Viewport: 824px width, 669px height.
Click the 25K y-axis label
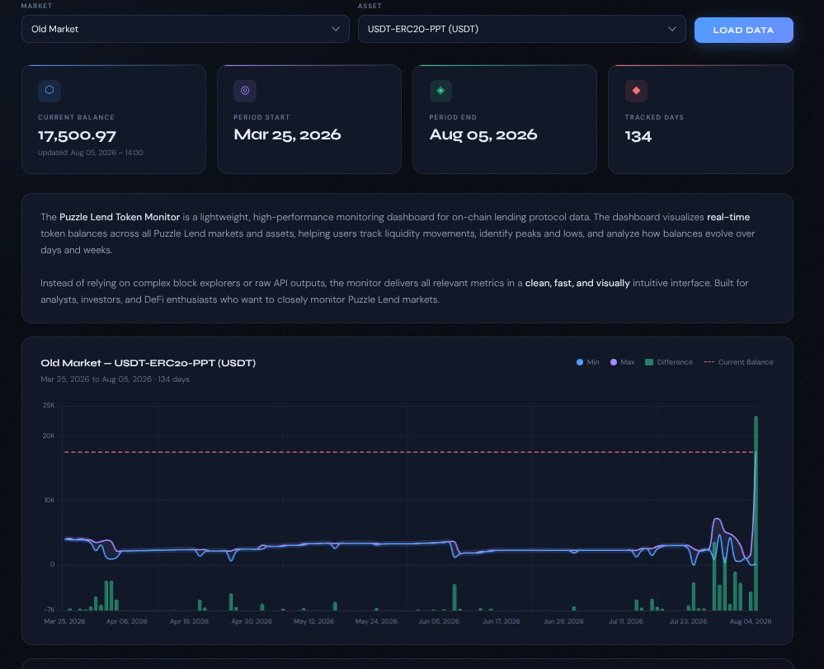pyautogui.click(x=49, y=405)
